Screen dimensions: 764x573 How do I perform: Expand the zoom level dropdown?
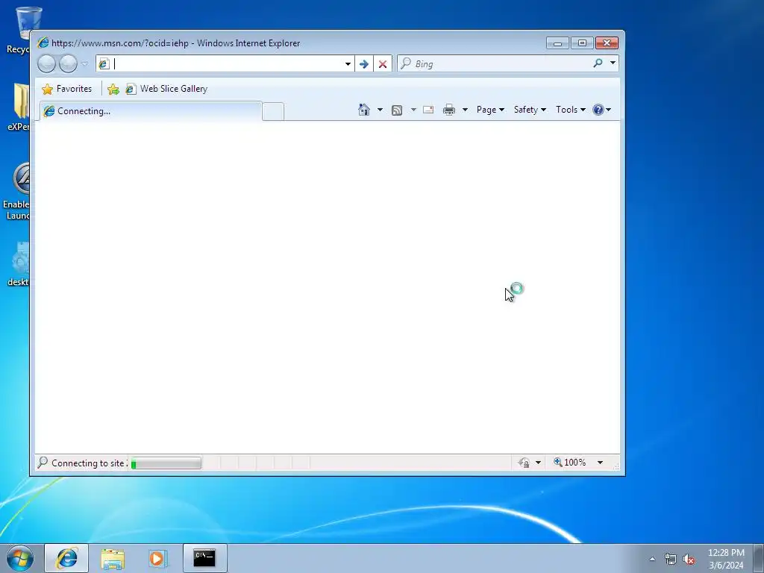coord(601,463)
